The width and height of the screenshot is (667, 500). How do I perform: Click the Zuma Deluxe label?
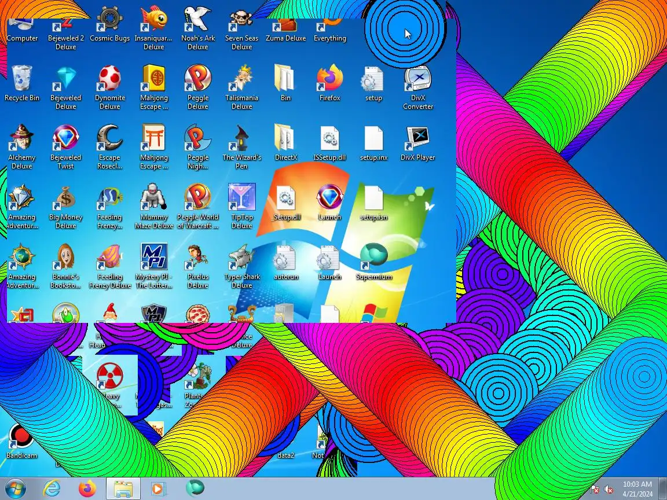(x=285, y=38)
